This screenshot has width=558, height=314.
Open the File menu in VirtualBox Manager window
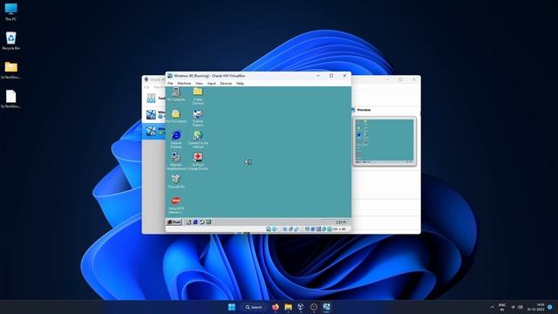coord(146,87)
